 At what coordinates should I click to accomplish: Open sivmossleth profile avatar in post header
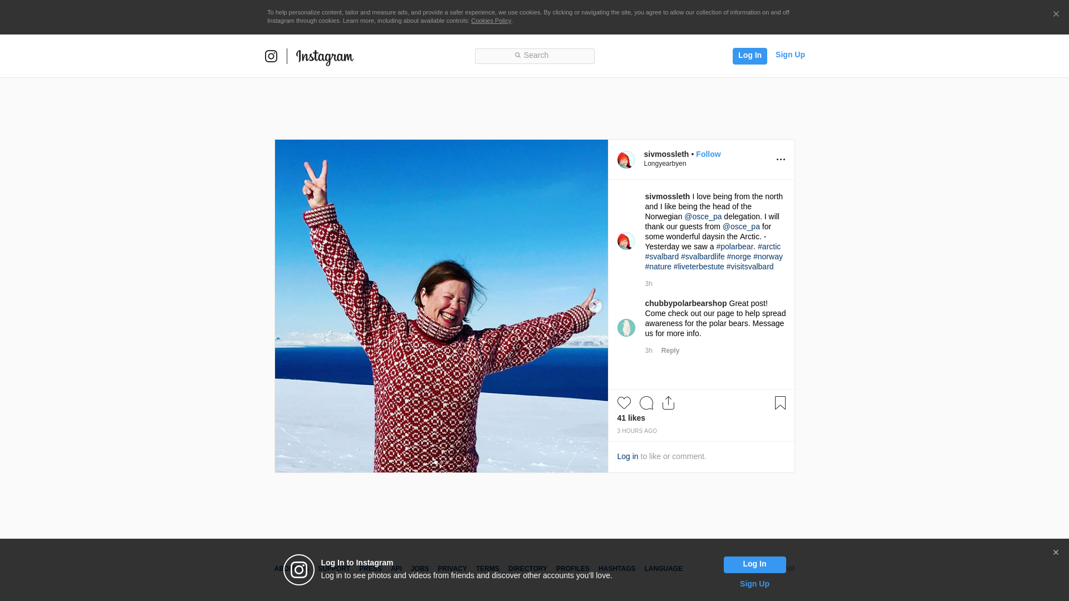click(x=626, y=160)
